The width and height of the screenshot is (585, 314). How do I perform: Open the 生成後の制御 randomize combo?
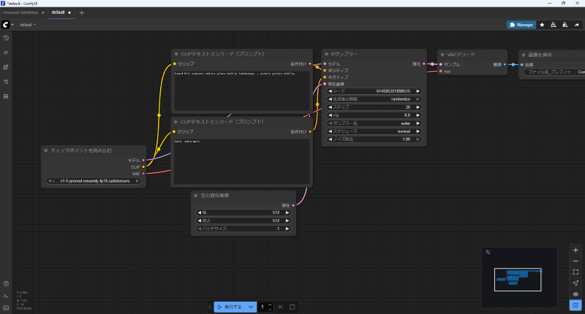(x=374, y=99)
